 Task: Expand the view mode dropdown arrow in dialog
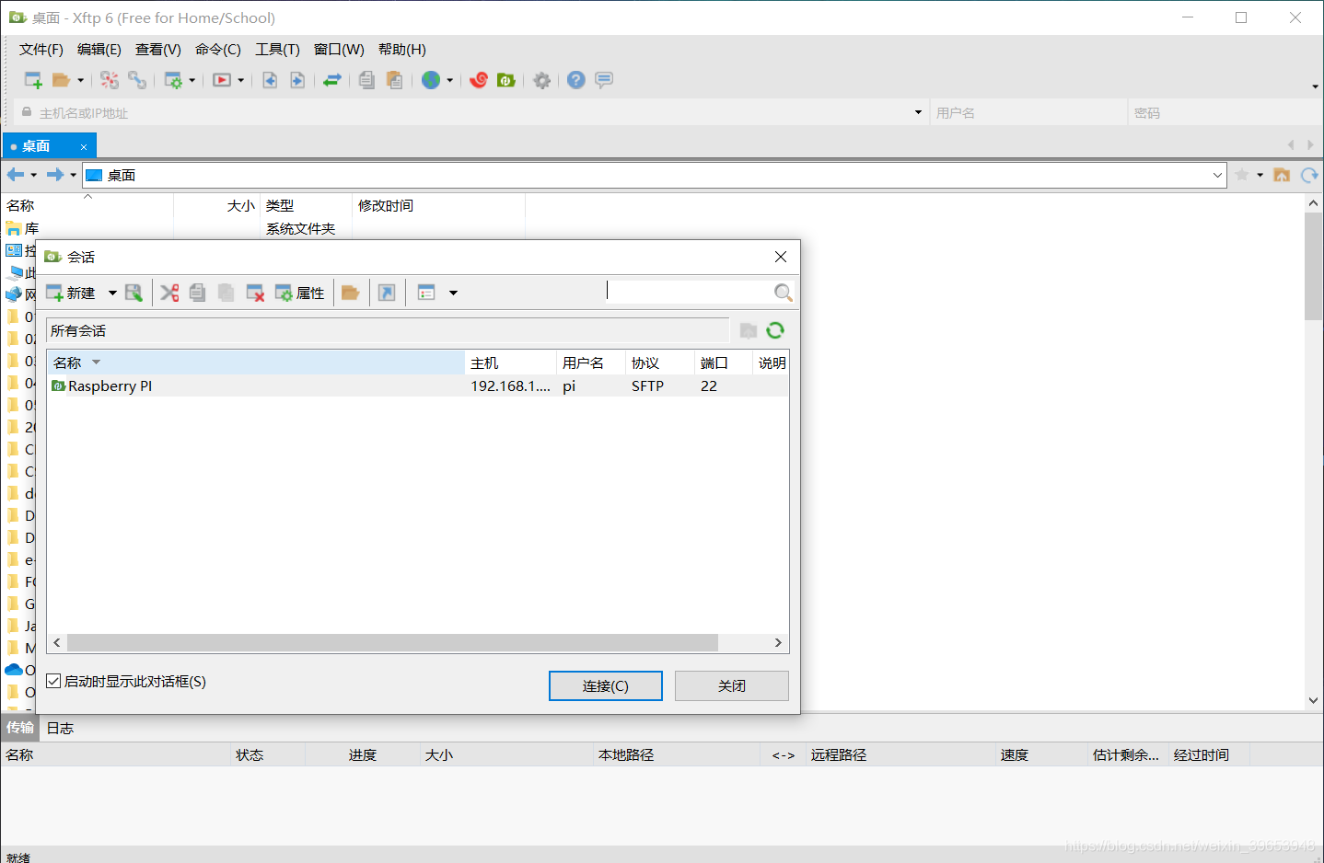(453, 293)
